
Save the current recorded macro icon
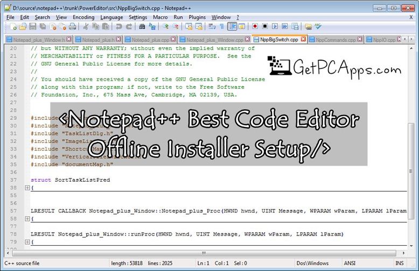295,26
